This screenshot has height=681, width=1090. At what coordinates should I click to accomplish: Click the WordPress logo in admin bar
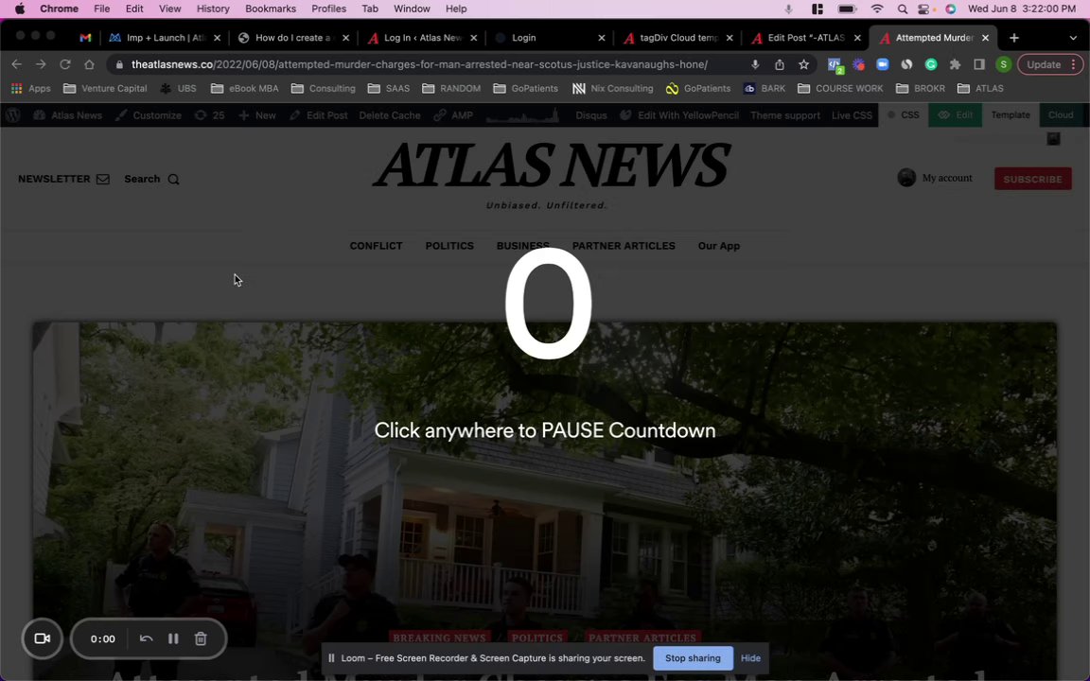[13, 115]
